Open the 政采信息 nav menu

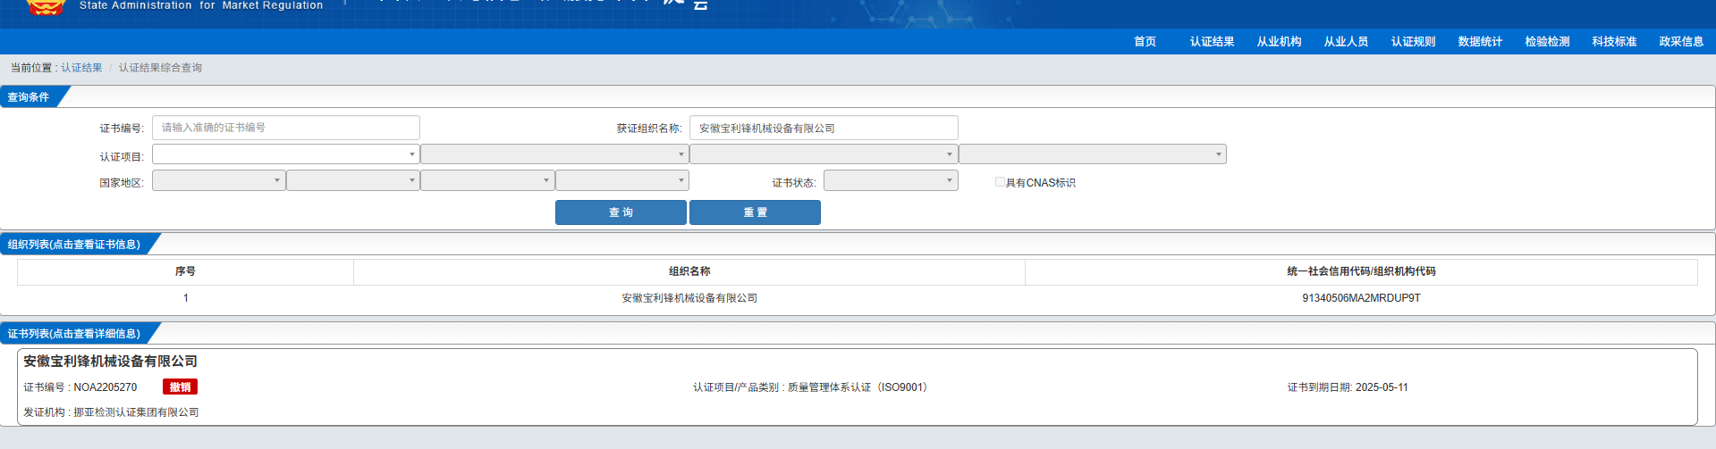(x=1681, y=42)
